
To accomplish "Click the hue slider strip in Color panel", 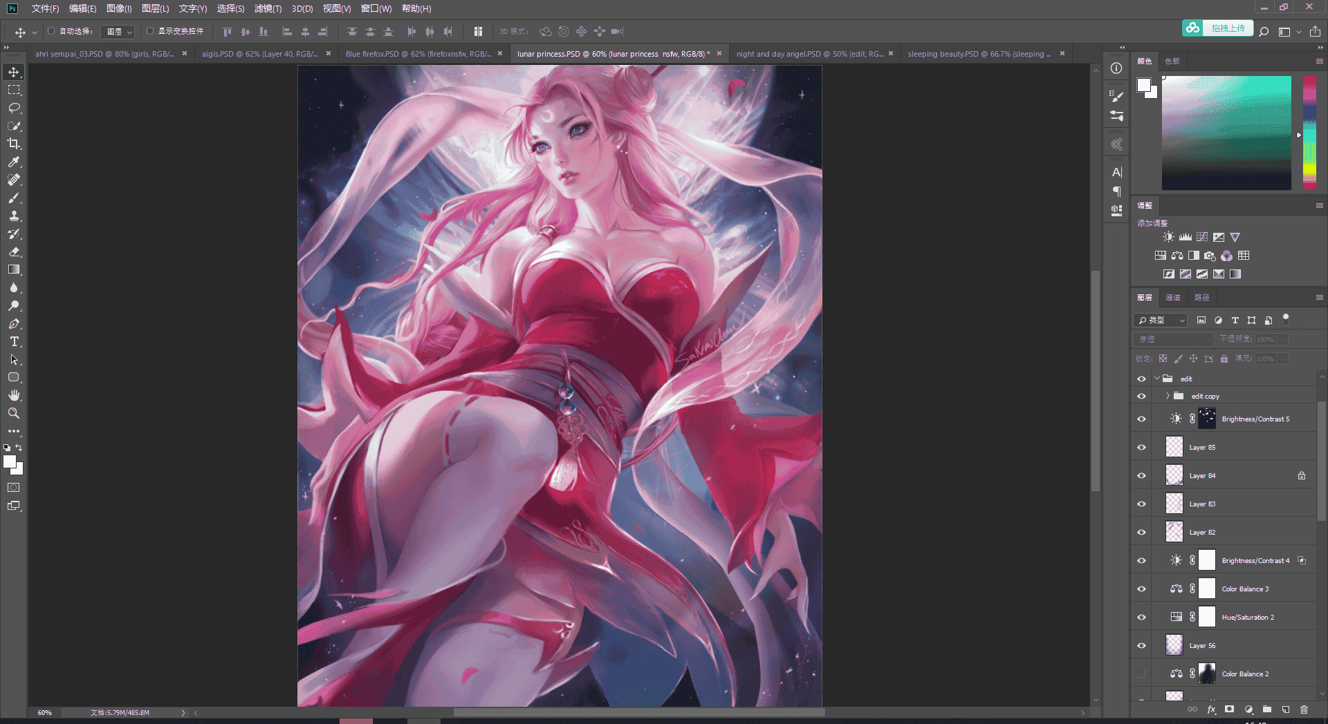I will pyautogui.click(x=1309, y=133).
